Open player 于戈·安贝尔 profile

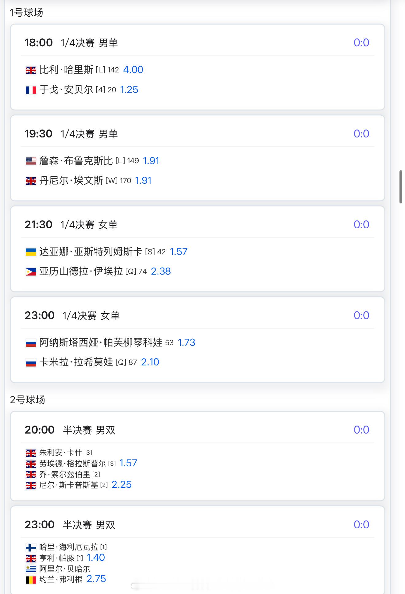point(66,90)
